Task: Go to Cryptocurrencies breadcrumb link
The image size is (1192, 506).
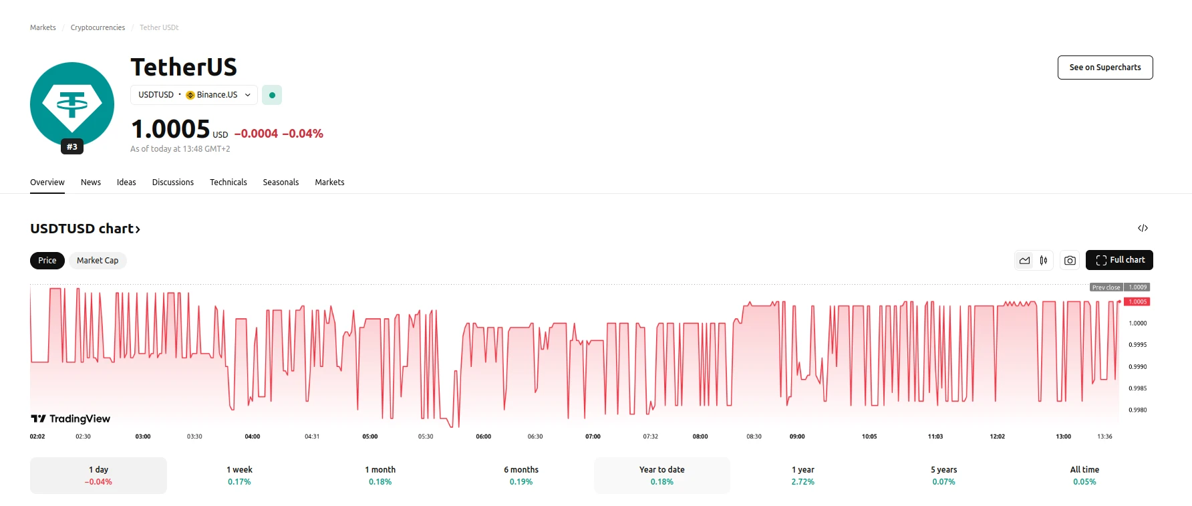Action: click(98, 27)
